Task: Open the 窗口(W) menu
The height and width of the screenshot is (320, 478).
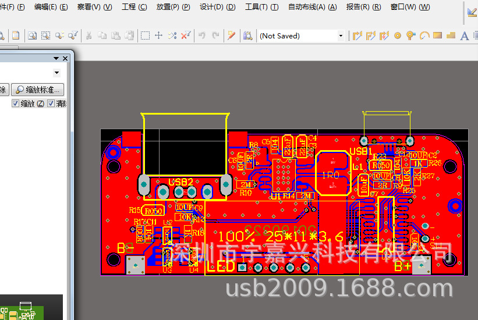Action: coord(410,7)
